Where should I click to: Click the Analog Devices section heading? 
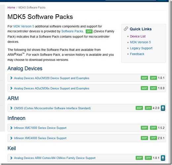click(25, 69)
